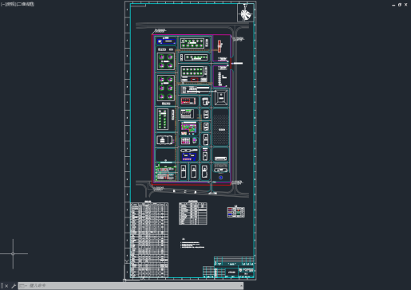Close the command line with its X button
Image resolution: width=411 pixels, height=290 pixels.
coord(6,286)
